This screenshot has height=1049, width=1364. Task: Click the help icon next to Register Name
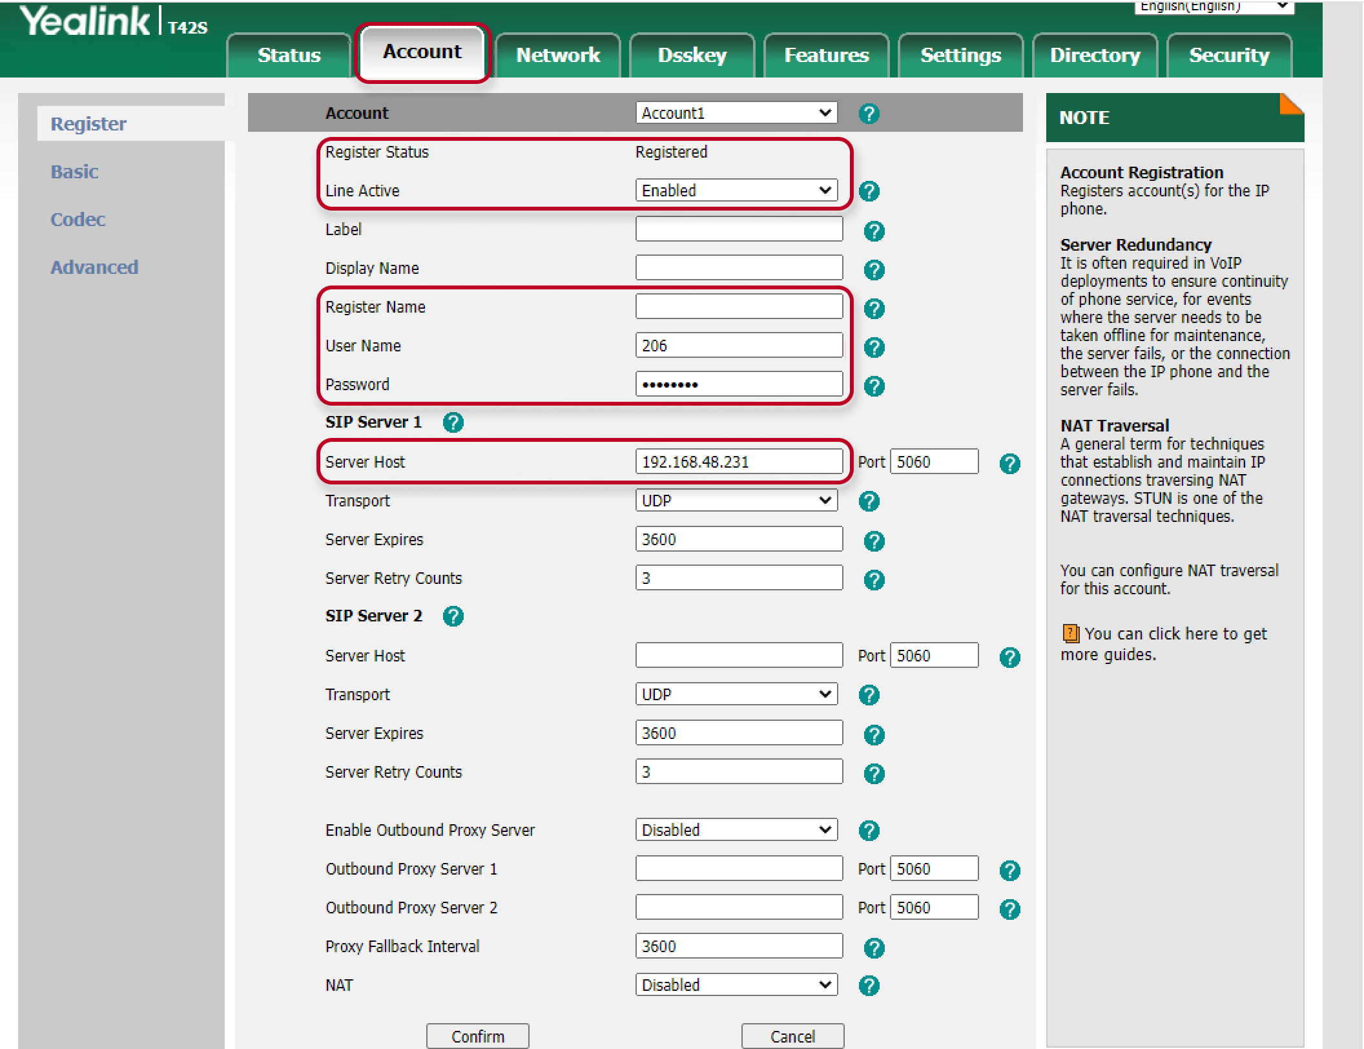pyautogui.click(x=874, y=309)
